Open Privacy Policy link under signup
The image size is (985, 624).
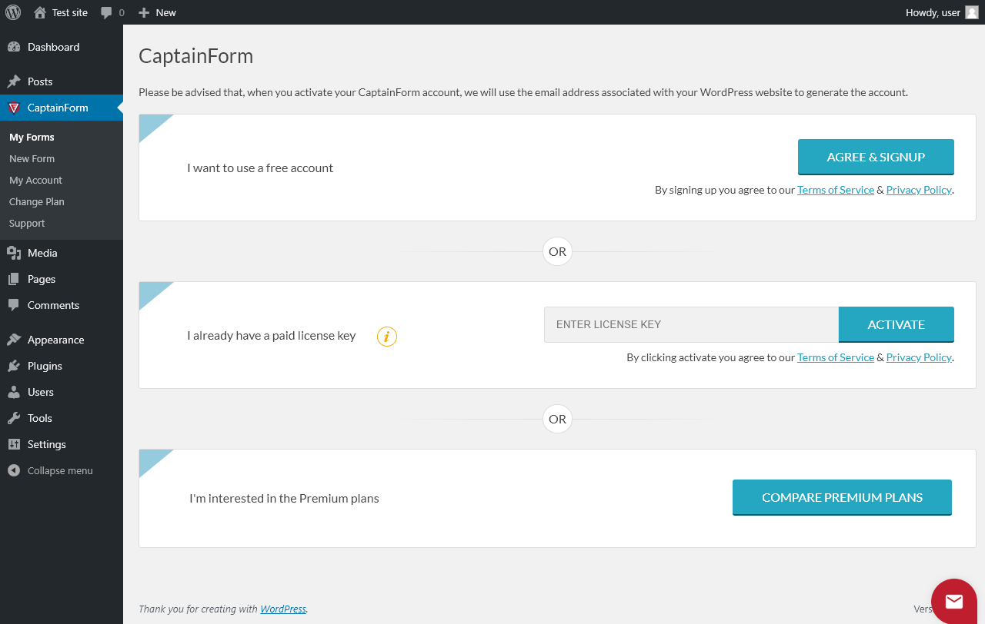click(x=919, y=190)
